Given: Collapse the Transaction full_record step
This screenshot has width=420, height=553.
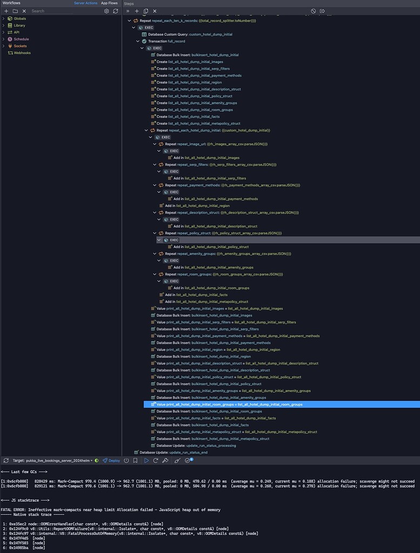Looking at the screenshot, I should [138, 41].
